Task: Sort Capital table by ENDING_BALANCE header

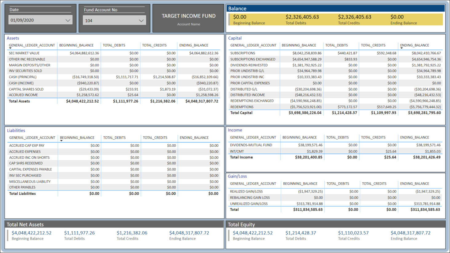Action: 414,45
